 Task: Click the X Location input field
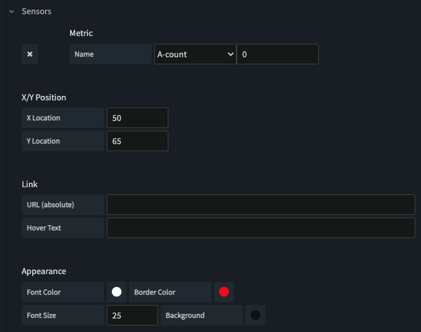click(x=138, y=118)
